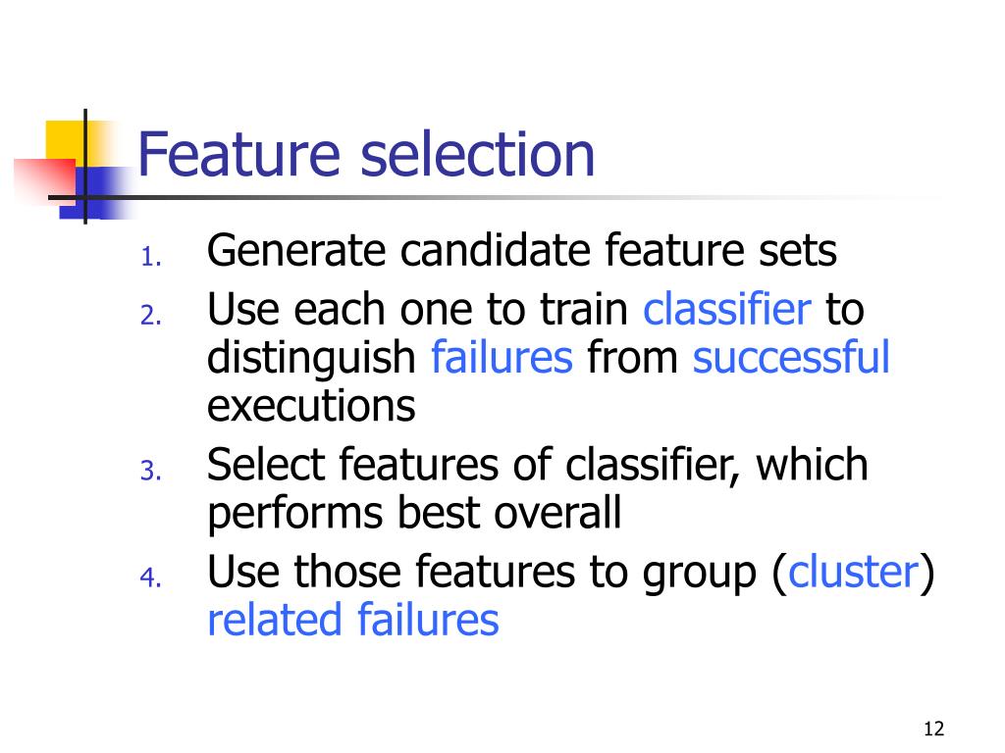The height and width of the screenshot is (753, 1005).
Task: Click list number 3 marker
Action: coord(150,472)
